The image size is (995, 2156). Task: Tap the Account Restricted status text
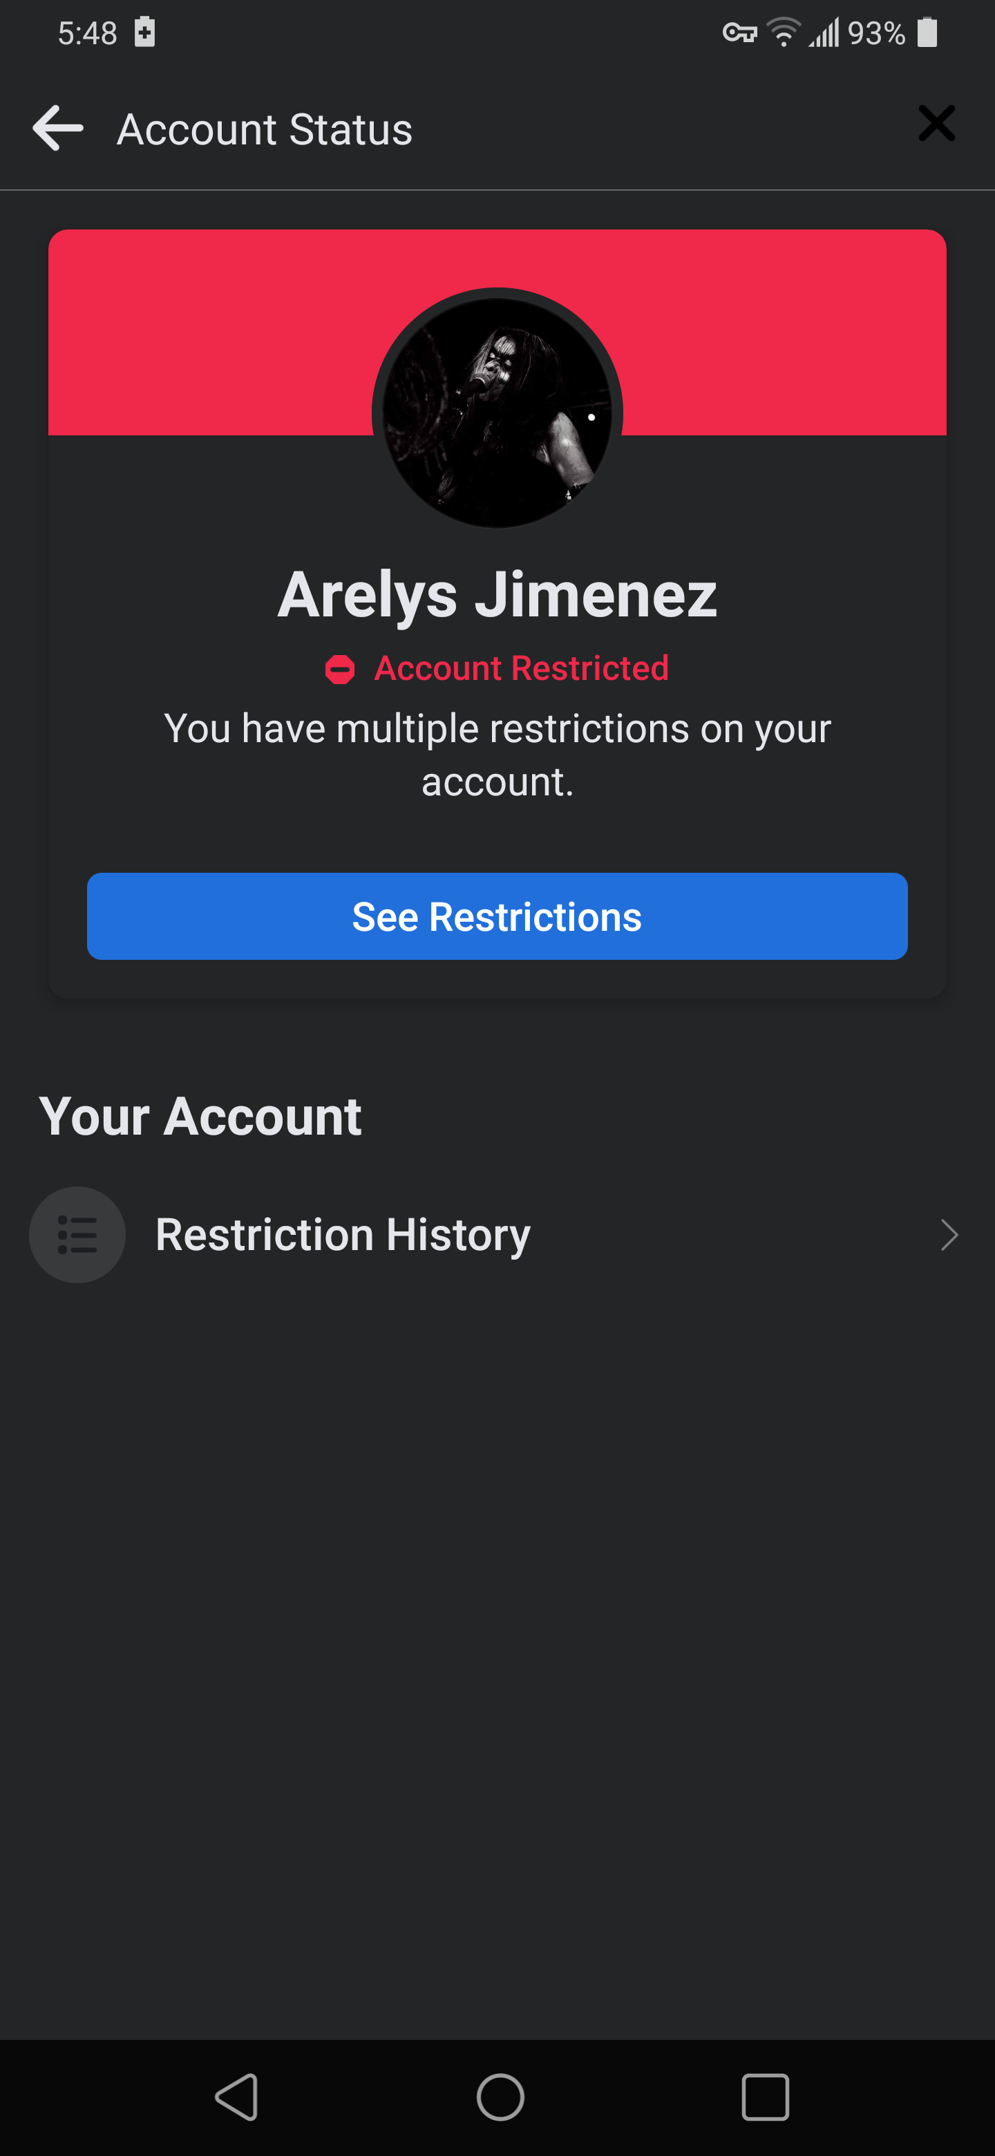520,669
